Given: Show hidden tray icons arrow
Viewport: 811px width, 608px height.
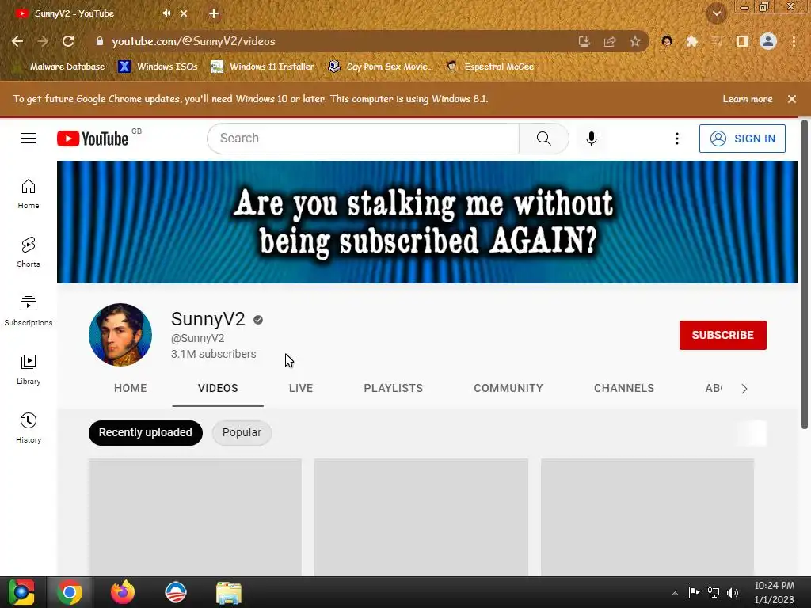Looking at the screenshot, I should [x=675, y=593].
